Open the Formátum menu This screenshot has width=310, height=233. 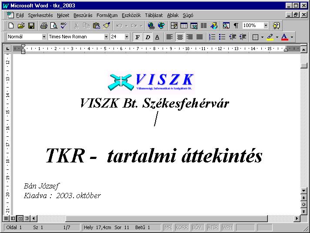click(107, 15)
